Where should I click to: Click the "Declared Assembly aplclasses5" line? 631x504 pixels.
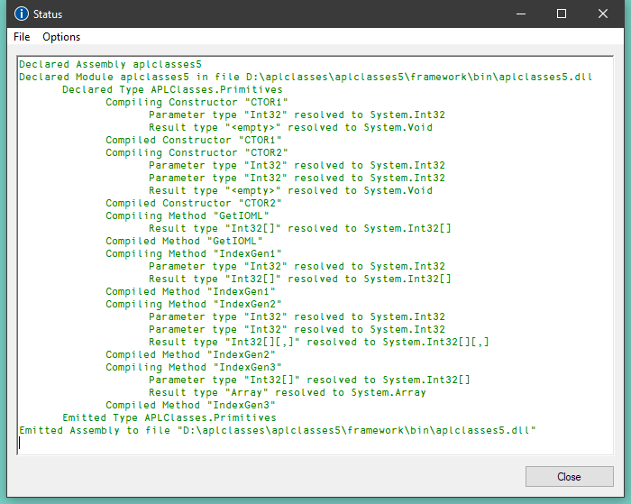(x=110, y=65)
